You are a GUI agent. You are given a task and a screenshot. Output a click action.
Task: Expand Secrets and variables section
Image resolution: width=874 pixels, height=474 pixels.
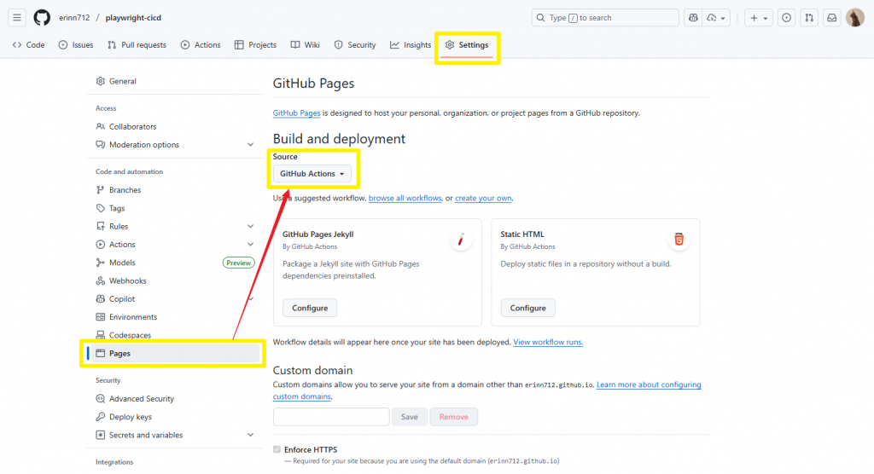point(250,435)
